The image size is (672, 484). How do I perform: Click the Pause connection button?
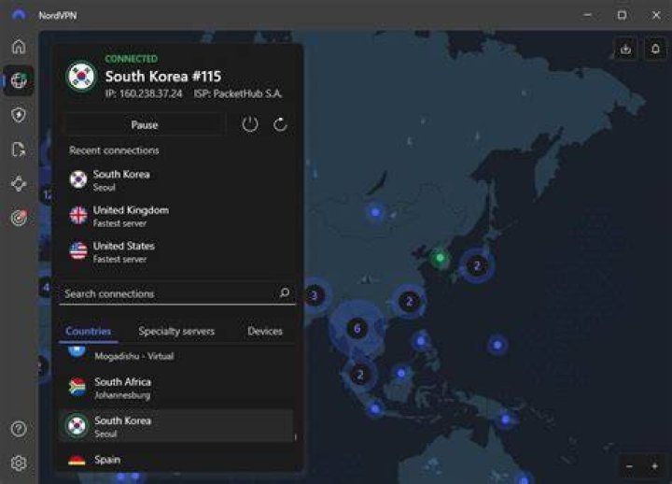coord(145,125)
